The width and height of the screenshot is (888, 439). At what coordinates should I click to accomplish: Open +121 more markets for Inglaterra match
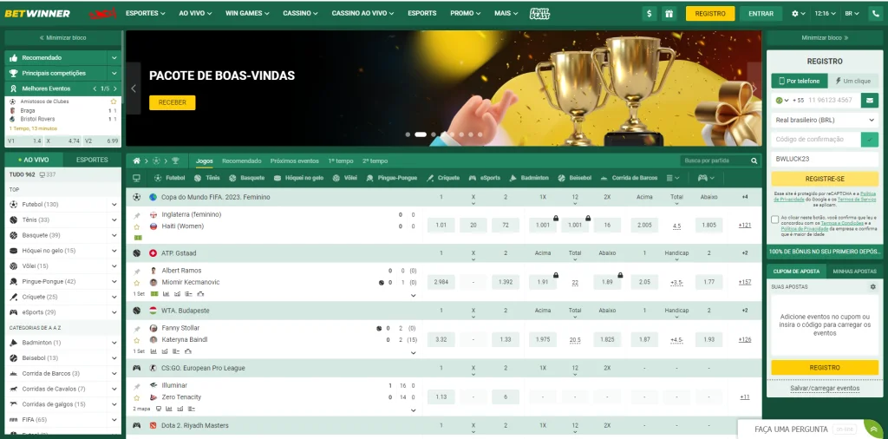pos(745,226)
